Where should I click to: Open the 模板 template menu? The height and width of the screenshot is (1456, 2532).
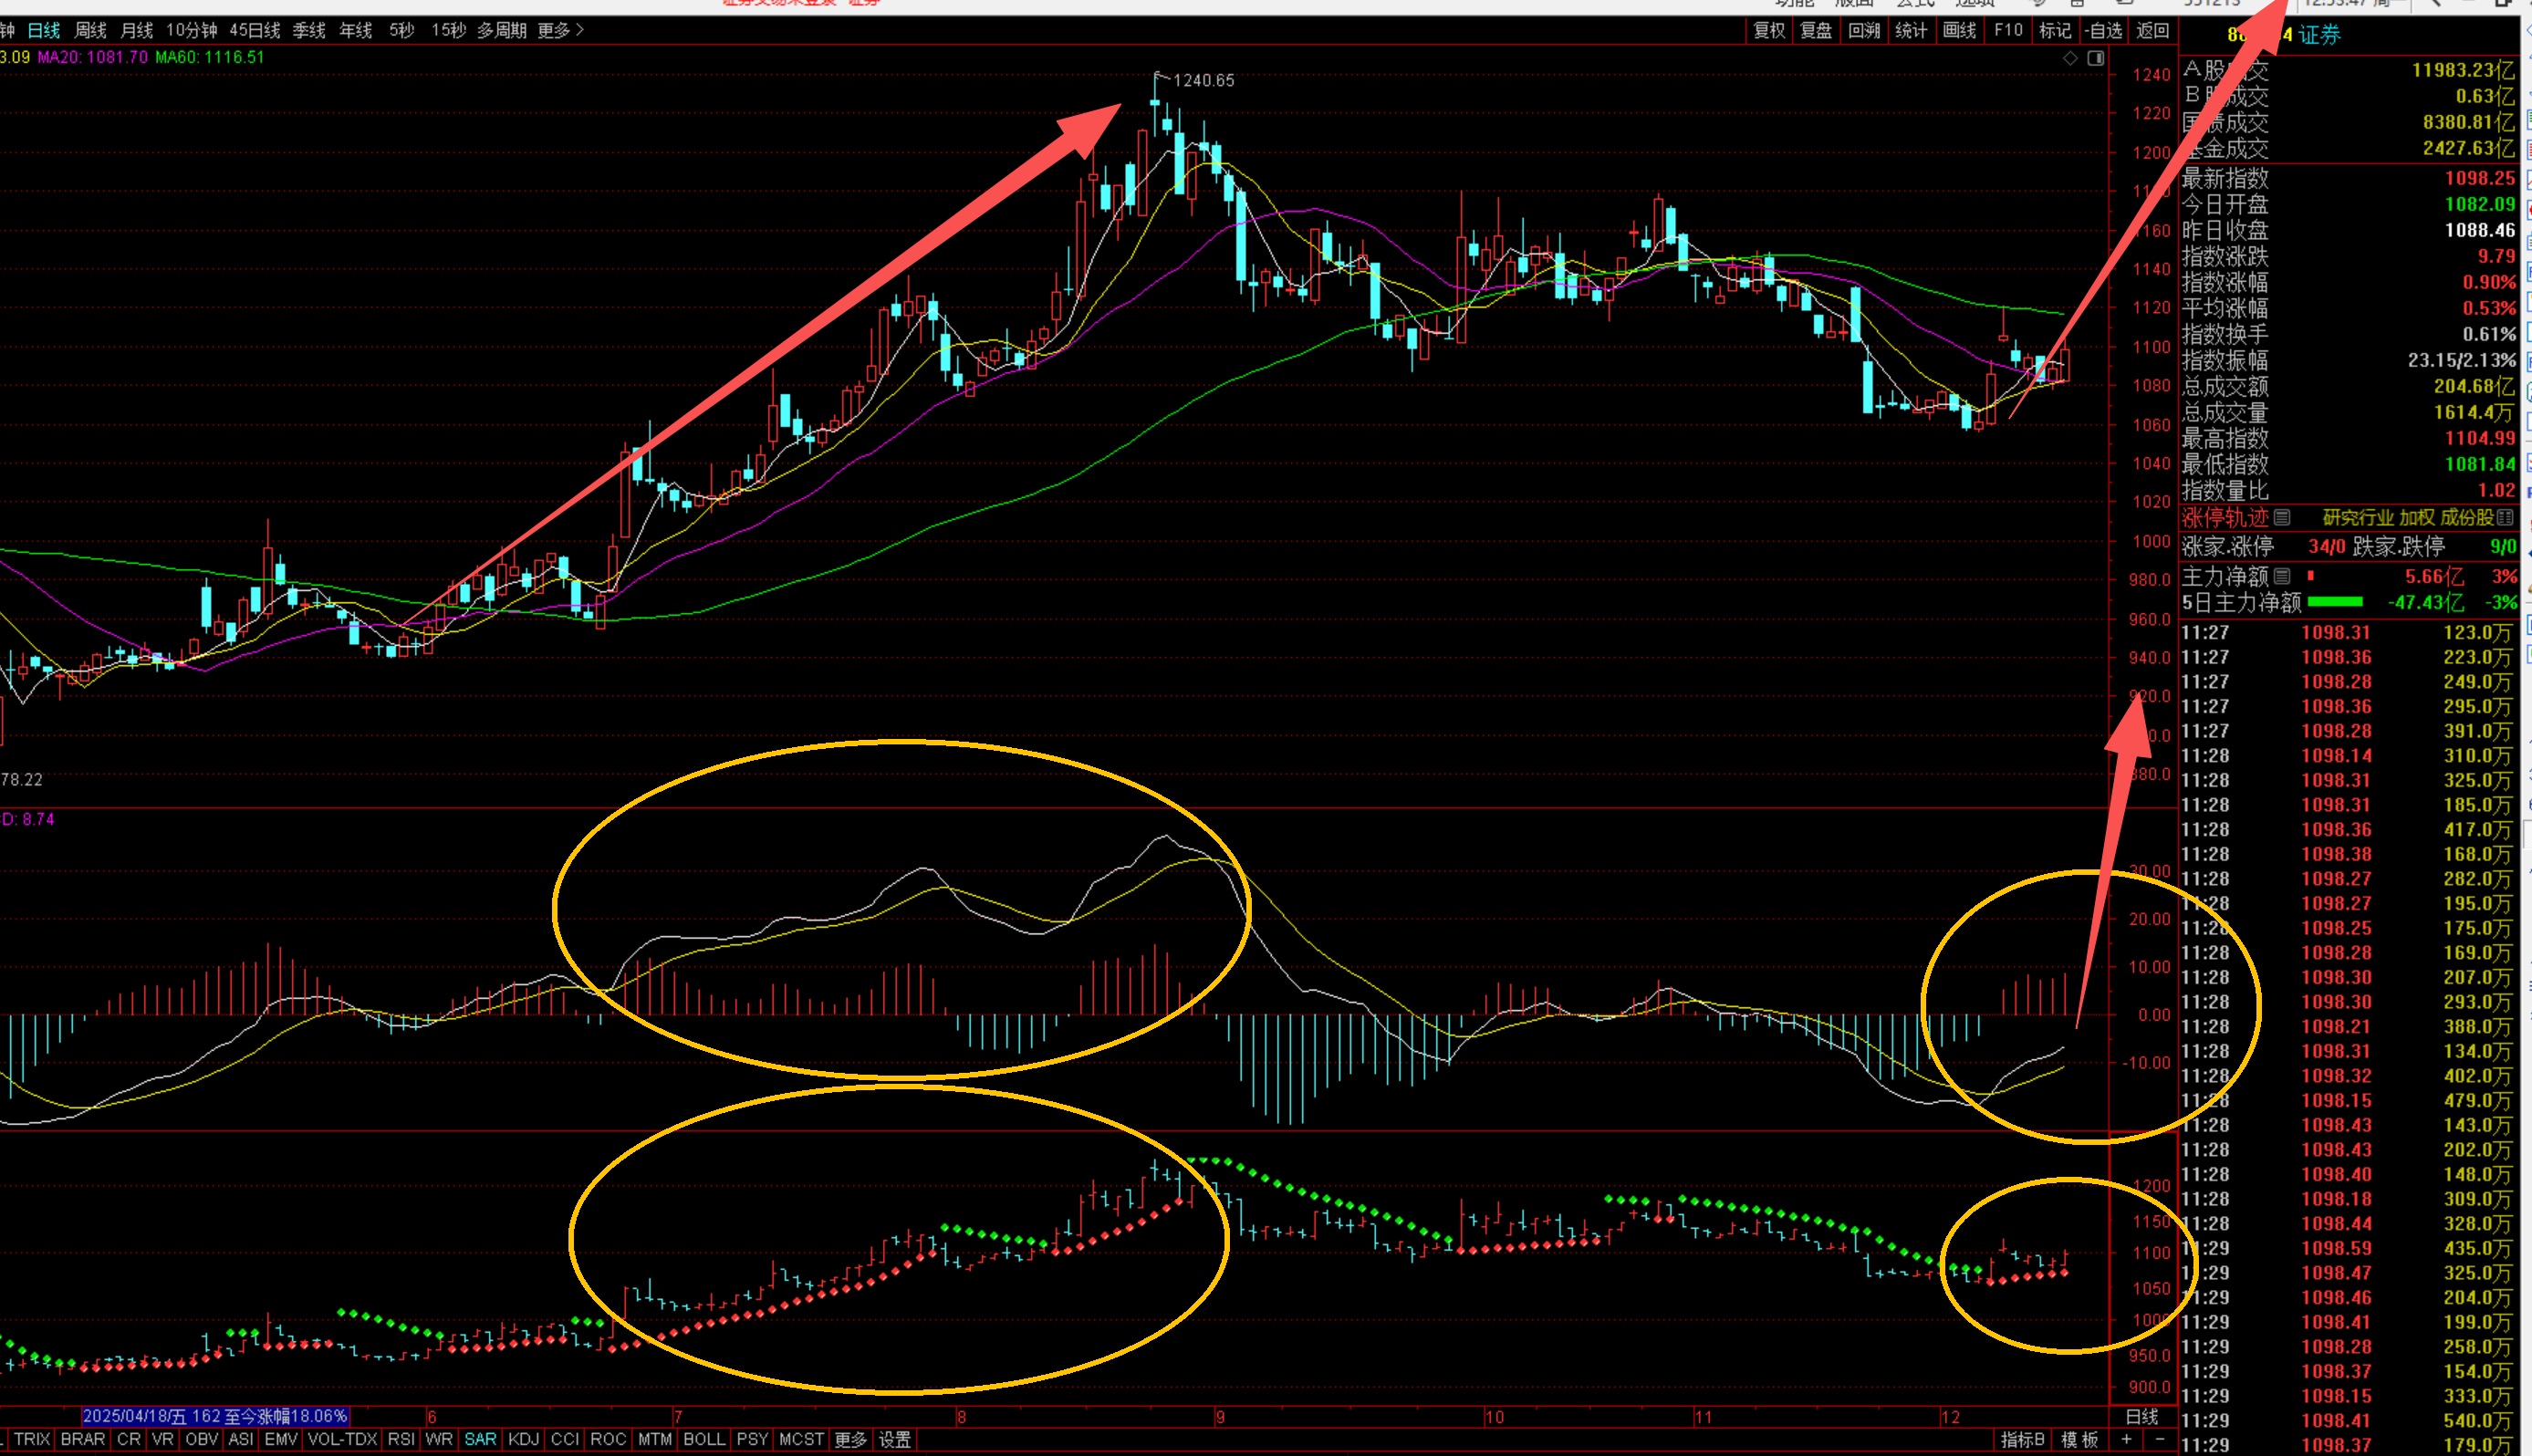[x=2079, y=1439]
